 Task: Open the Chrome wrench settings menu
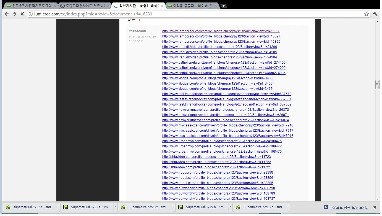click(375, 14)
